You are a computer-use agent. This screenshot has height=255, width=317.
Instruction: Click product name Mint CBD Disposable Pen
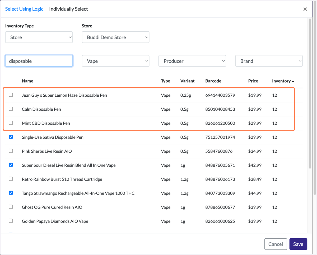click(46, 123)
